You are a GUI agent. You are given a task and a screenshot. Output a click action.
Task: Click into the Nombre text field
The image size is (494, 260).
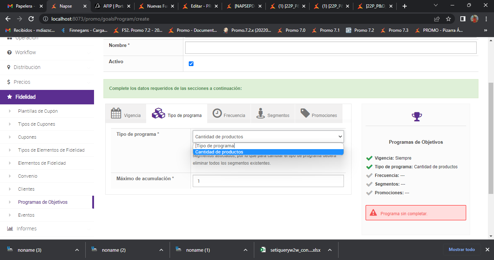[x=331, y=48]
